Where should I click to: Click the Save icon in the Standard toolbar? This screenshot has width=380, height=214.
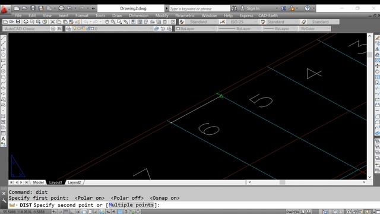click(18, 22)
